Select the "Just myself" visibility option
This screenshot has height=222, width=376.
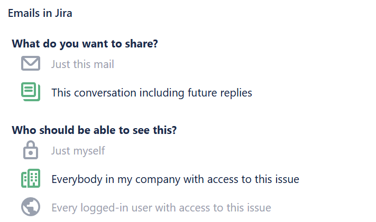point(78,151)
